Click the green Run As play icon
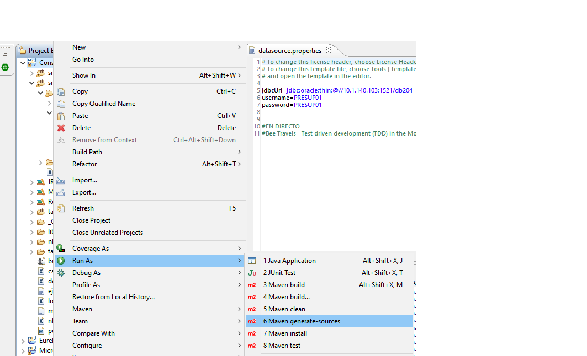587x356 pixels. [61, 261]
